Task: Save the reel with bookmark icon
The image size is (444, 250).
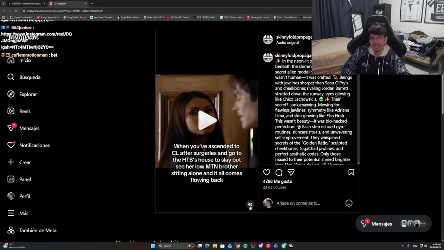Action: point(351,172)
